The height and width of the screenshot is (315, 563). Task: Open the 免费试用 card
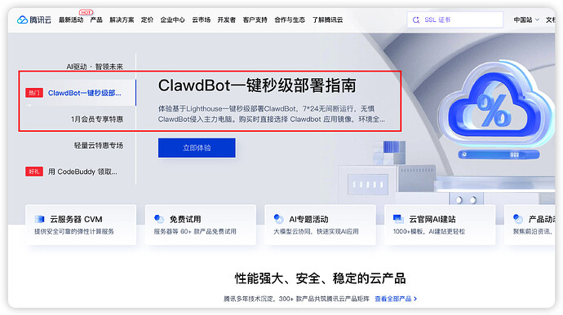click(201, 225)
